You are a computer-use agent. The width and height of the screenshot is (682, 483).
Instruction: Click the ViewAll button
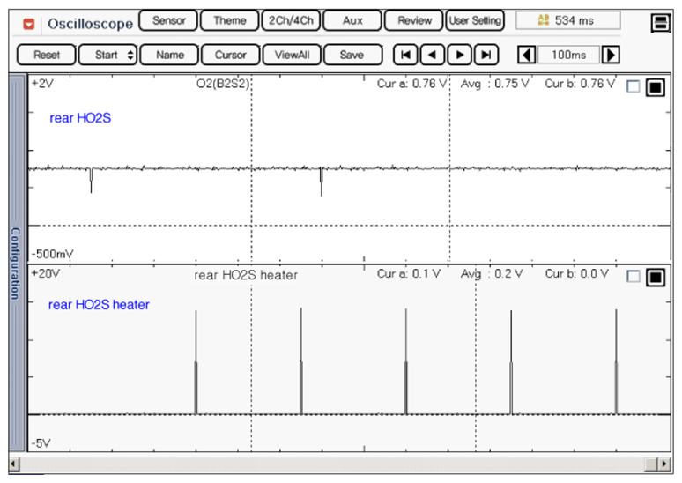[292, 55]
